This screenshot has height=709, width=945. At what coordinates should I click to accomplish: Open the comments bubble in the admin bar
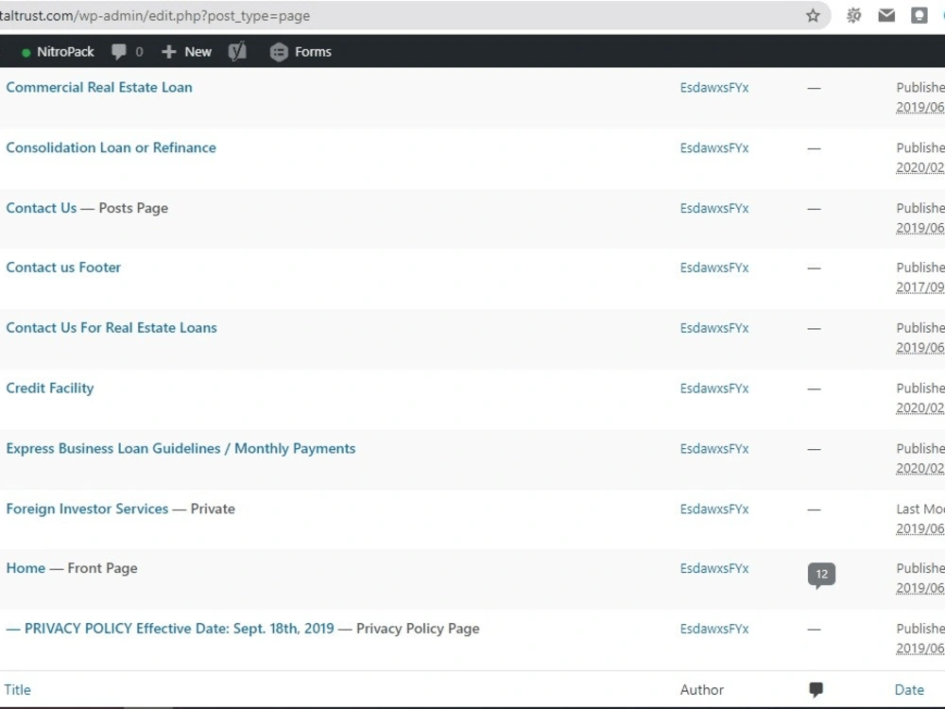point(128,52)
